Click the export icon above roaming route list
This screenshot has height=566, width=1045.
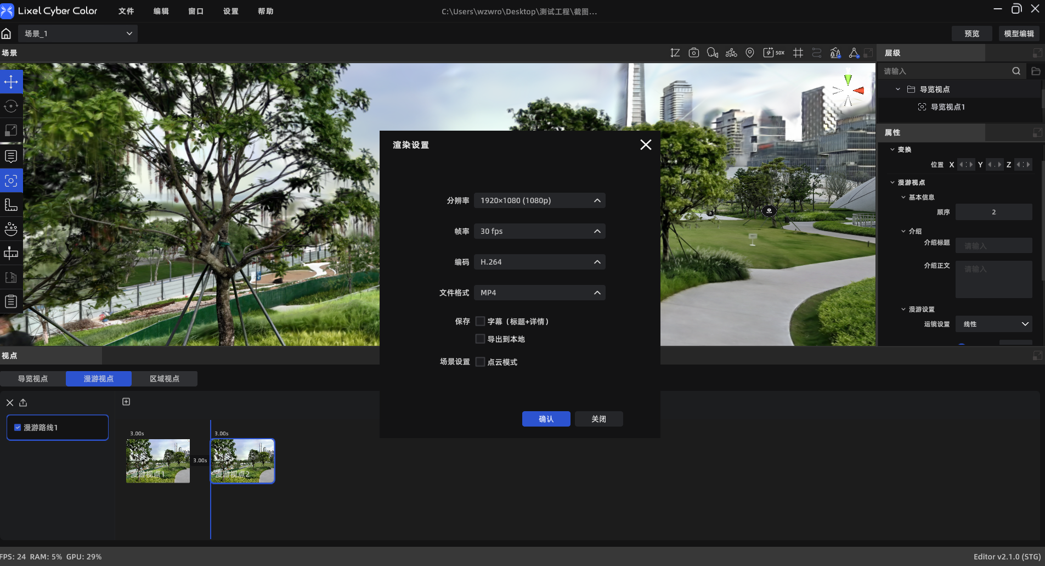pyautogui.click(x=23, y=402)
